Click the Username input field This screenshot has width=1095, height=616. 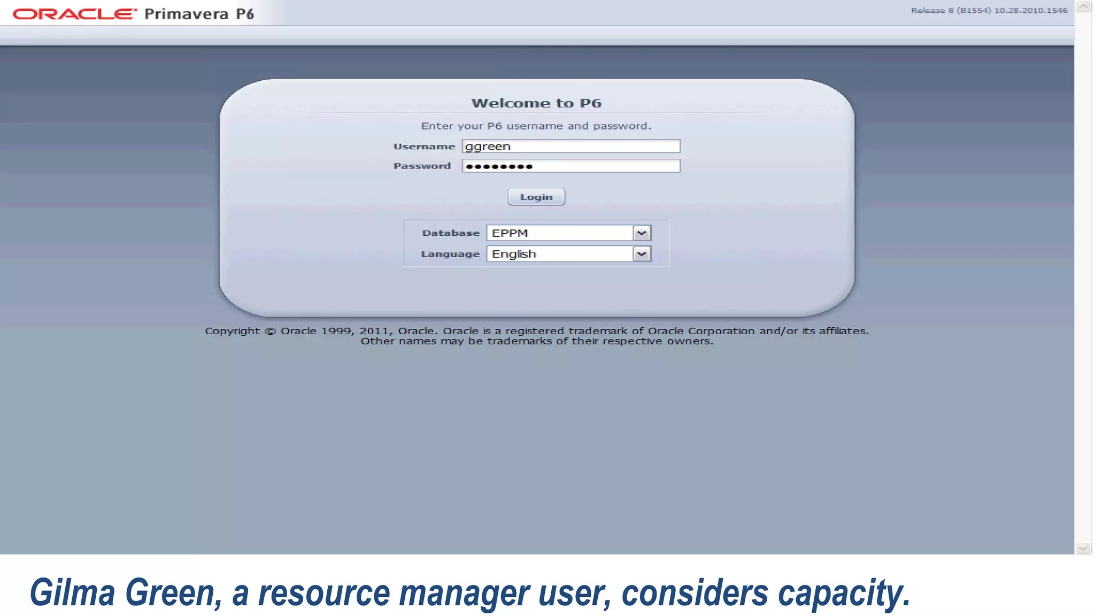click(571, 147)
